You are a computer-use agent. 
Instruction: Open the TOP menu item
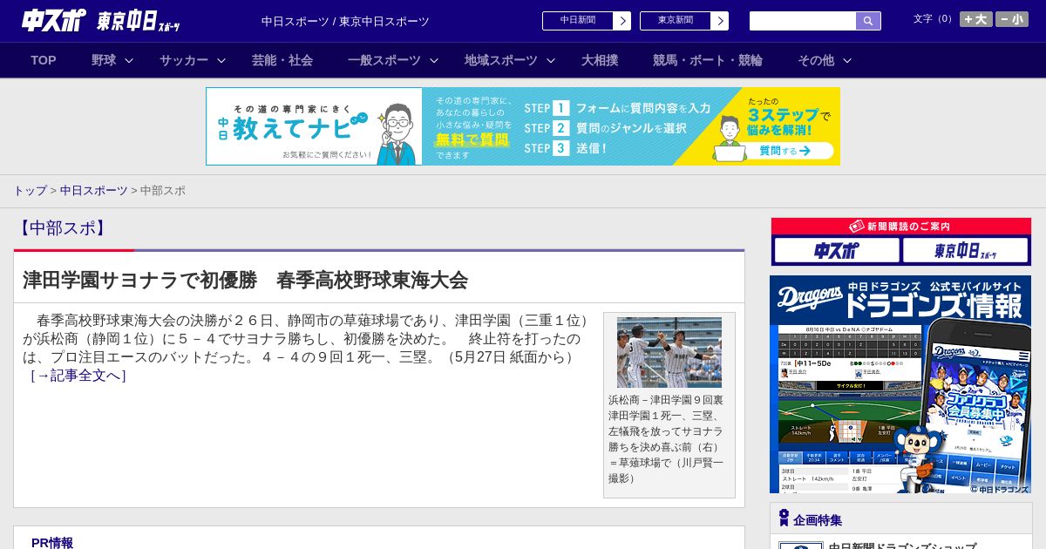pyautogui.click(x=44, y=60)
